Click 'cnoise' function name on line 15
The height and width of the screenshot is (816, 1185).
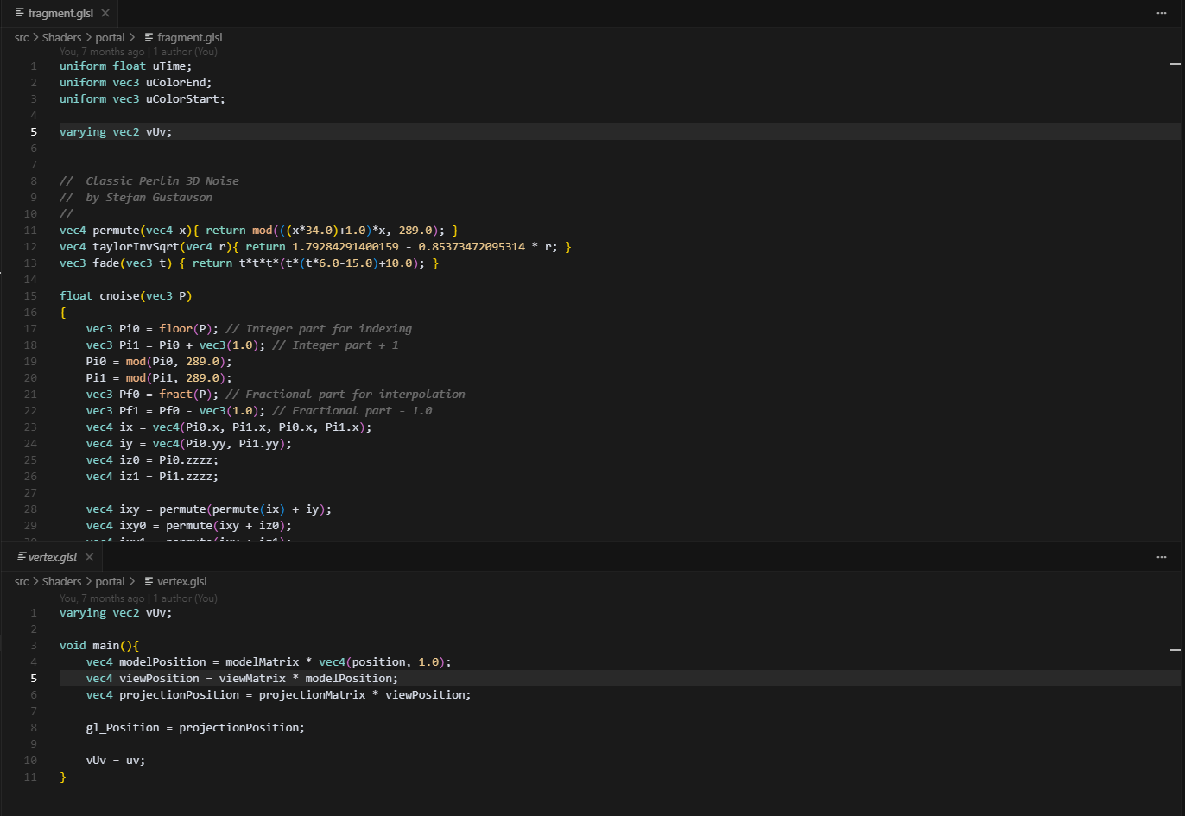pos(119,296)
